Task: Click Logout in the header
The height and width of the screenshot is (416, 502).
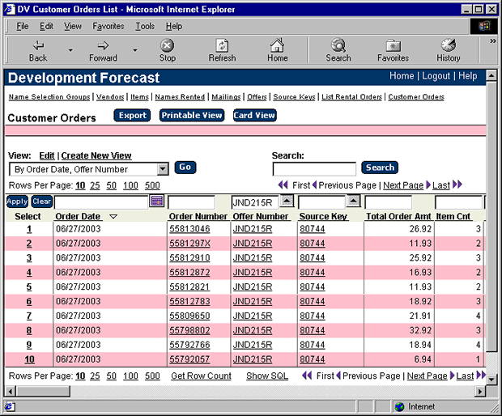Action: tap(436, 76)
